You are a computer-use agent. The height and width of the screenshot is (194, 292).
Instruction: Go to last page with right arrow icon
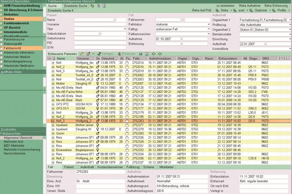pos(160,54)
